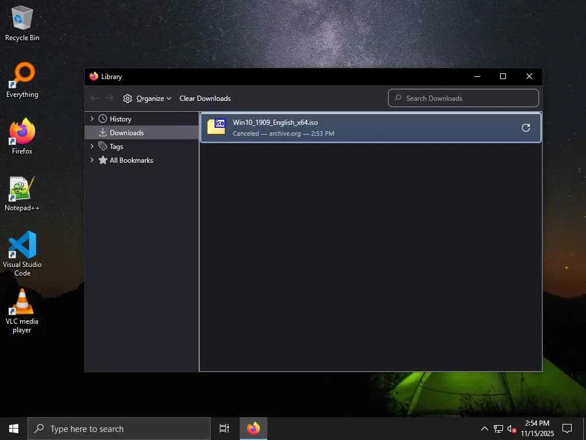This screenshot has width=586, height=440.
Task: Expand the Tags tree node
Action: (x=92, y=146)
